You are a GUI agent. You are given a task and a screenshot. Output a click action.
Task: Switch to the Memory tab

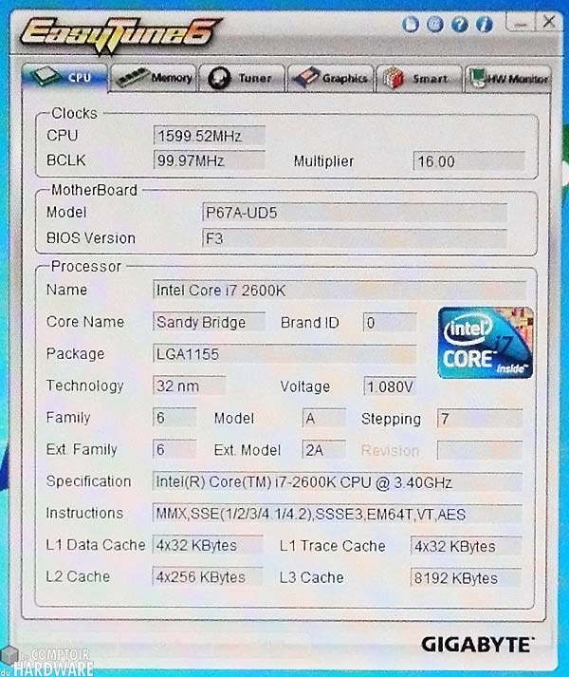click(x=155, y=78)
